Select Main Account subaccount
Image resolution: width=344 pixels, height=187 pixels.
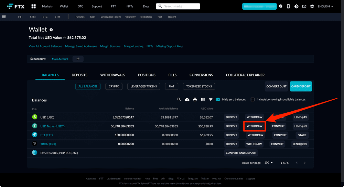60,59
